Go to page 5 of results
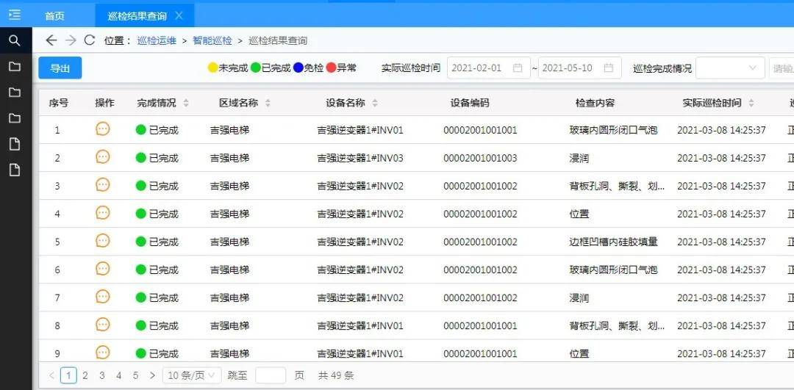The width and height of the screenshot is (794, 390). (135, 375)
